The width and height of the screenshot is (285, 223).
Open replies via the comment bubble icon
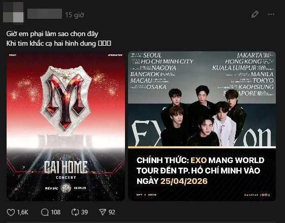click(x=45, y=212)
